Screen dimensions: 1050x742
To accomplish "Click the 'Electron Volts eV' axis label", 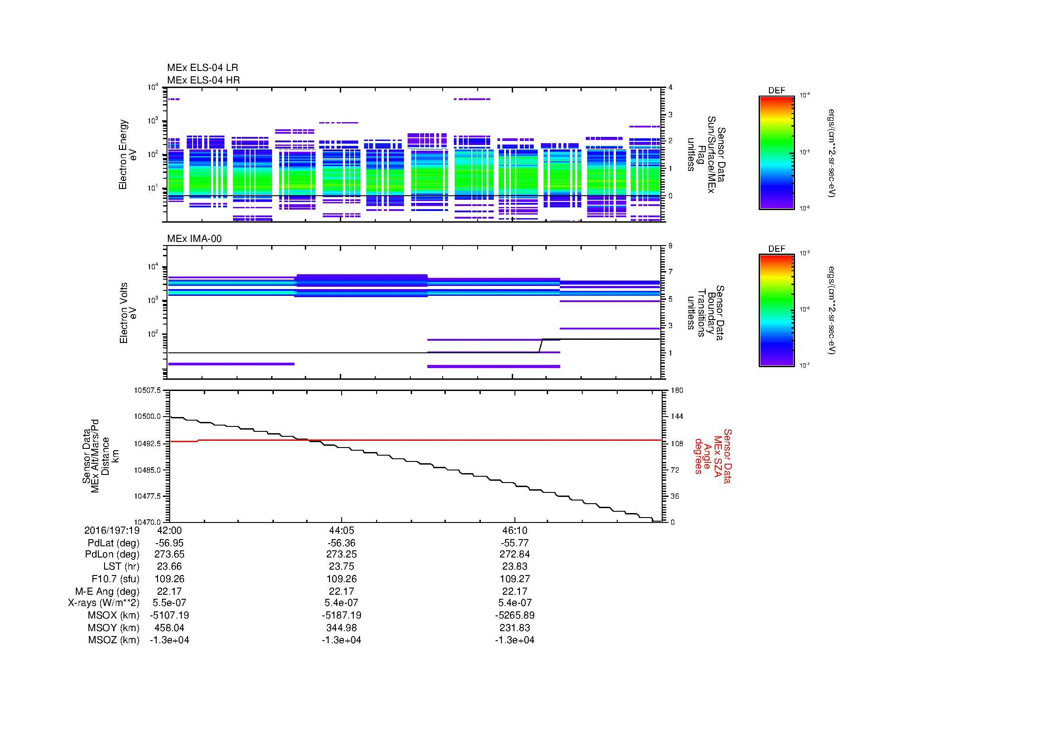I will [x=127, y=313].
